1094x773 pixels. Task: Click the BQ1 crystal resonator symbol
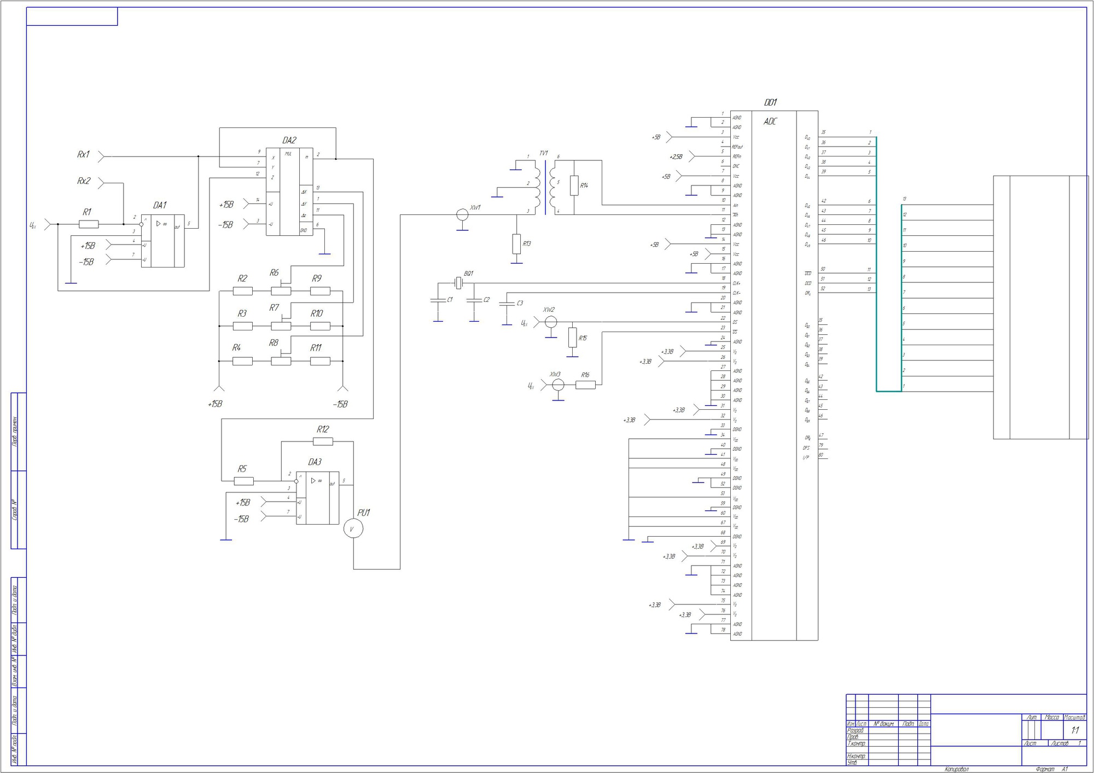(x=459, y=283)
